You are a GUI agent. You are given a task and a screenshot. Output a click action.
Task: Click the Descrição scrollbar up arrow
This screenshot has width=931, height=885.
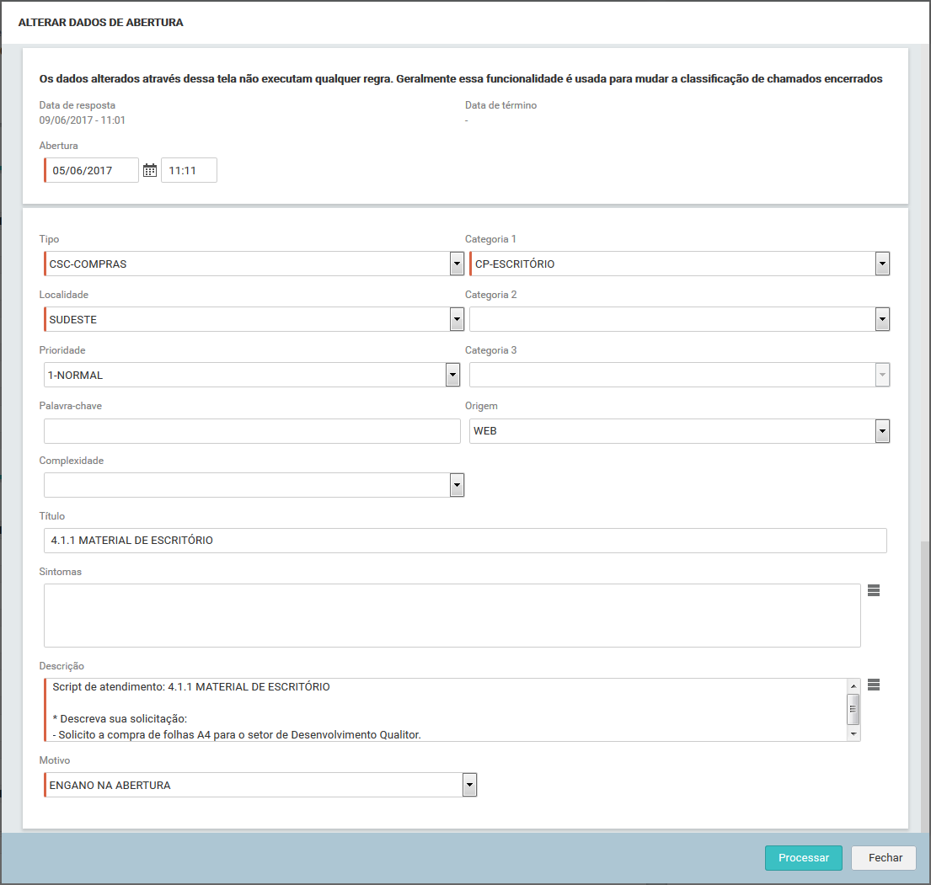click(x=853, y=685)
